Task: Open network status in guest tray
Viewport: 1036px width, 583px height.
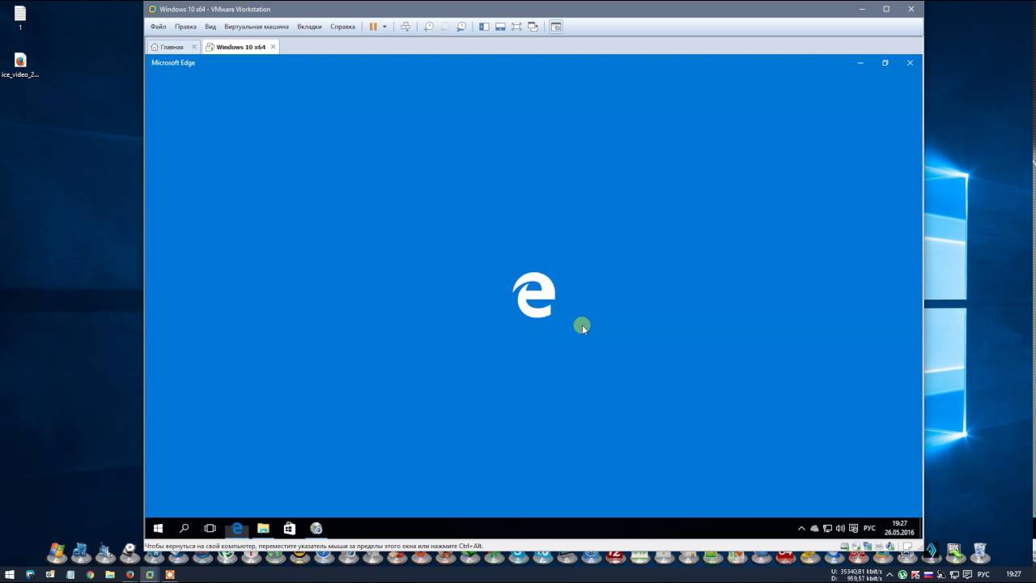Action: (827, 529)
